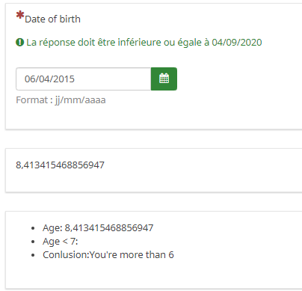Open the calendar date picker

click(164, 79)
